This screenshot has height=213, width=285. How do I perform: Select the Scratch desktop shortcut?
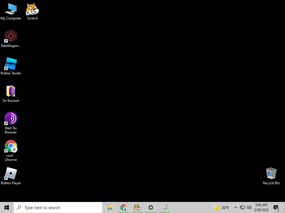pos(32,12)
